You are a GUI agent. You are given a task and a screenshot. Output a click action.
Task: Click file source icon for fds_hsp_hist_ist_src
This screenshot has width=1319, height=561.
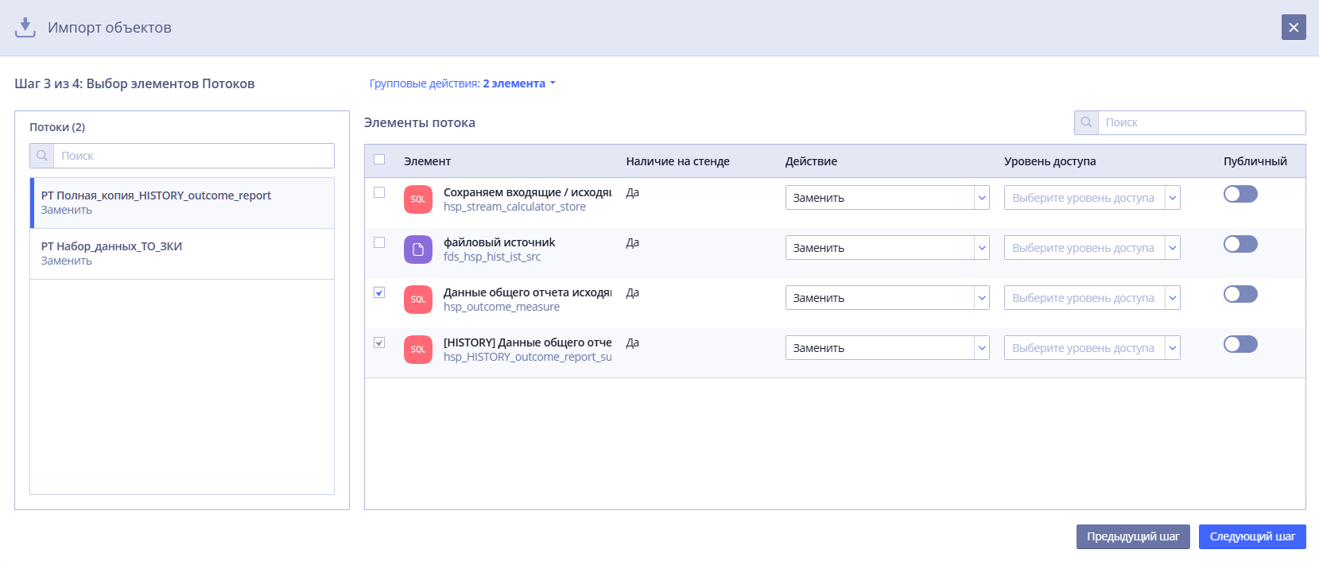[418, 250]
